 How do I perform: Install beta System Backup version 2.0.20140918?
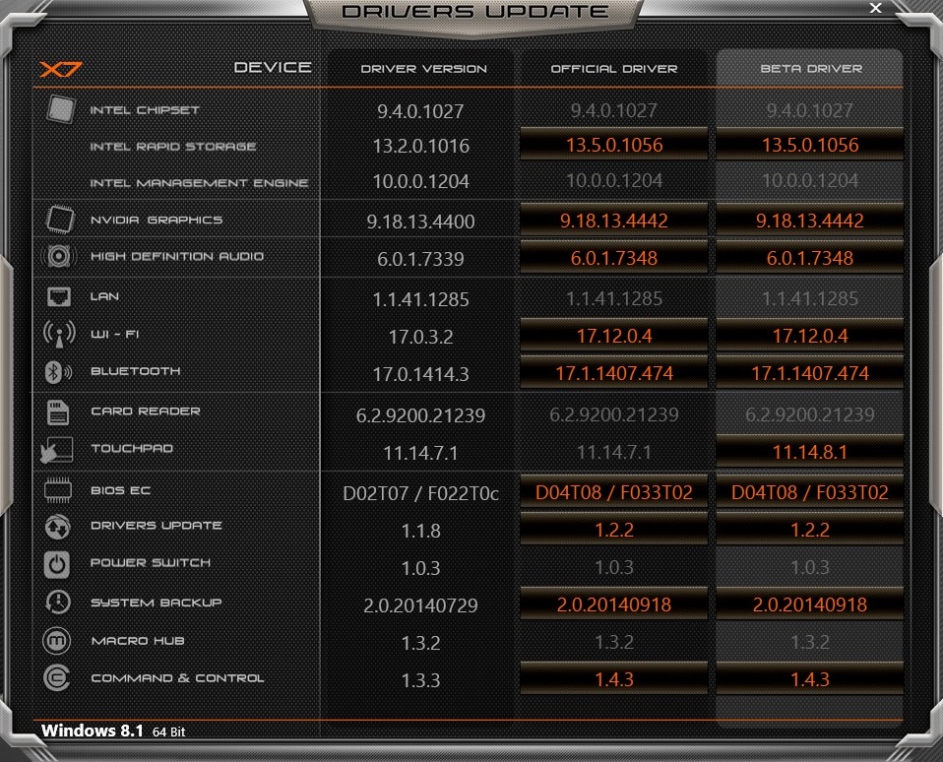pos(810,603)
